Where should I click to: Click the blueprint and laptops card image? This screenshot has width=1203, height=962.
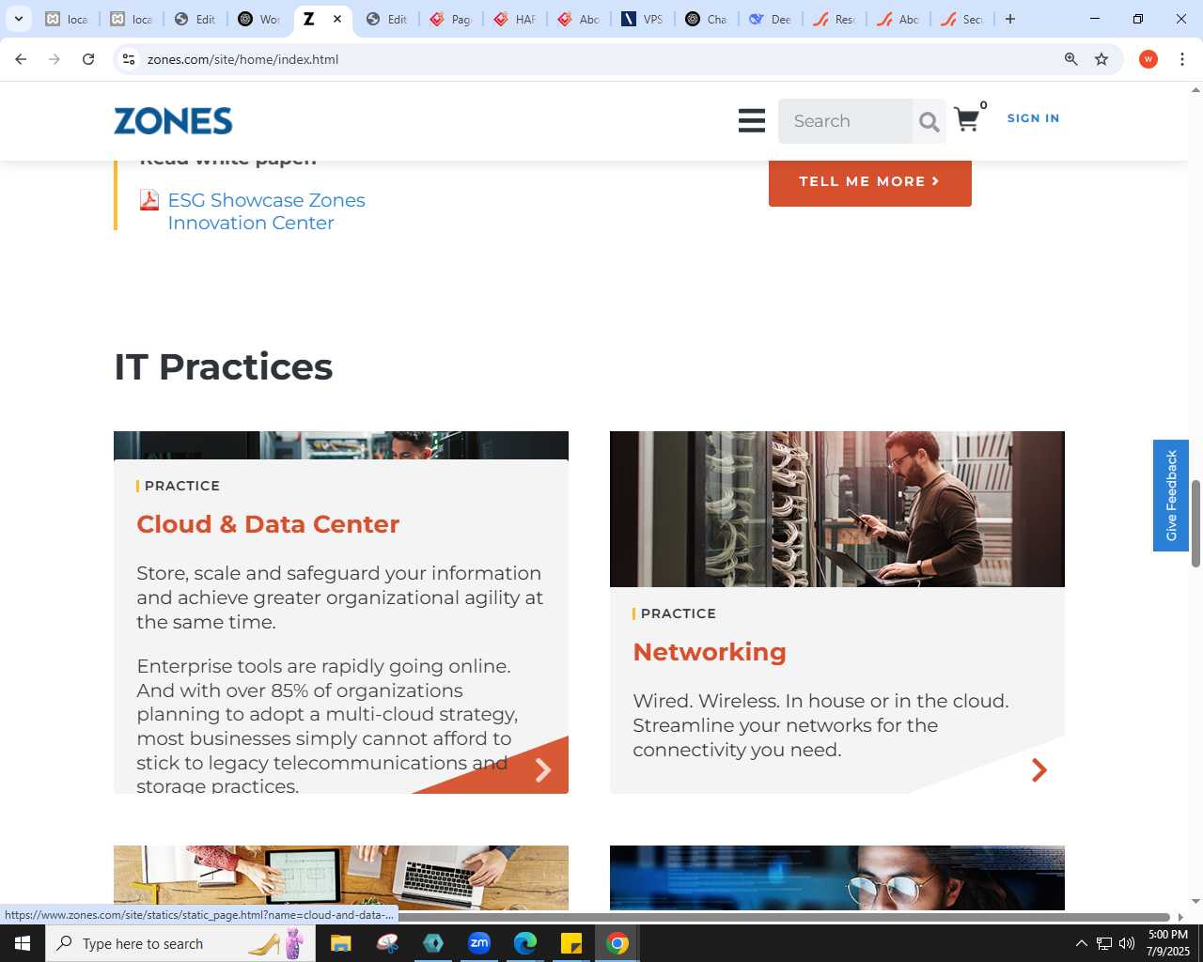coord(341,877)
